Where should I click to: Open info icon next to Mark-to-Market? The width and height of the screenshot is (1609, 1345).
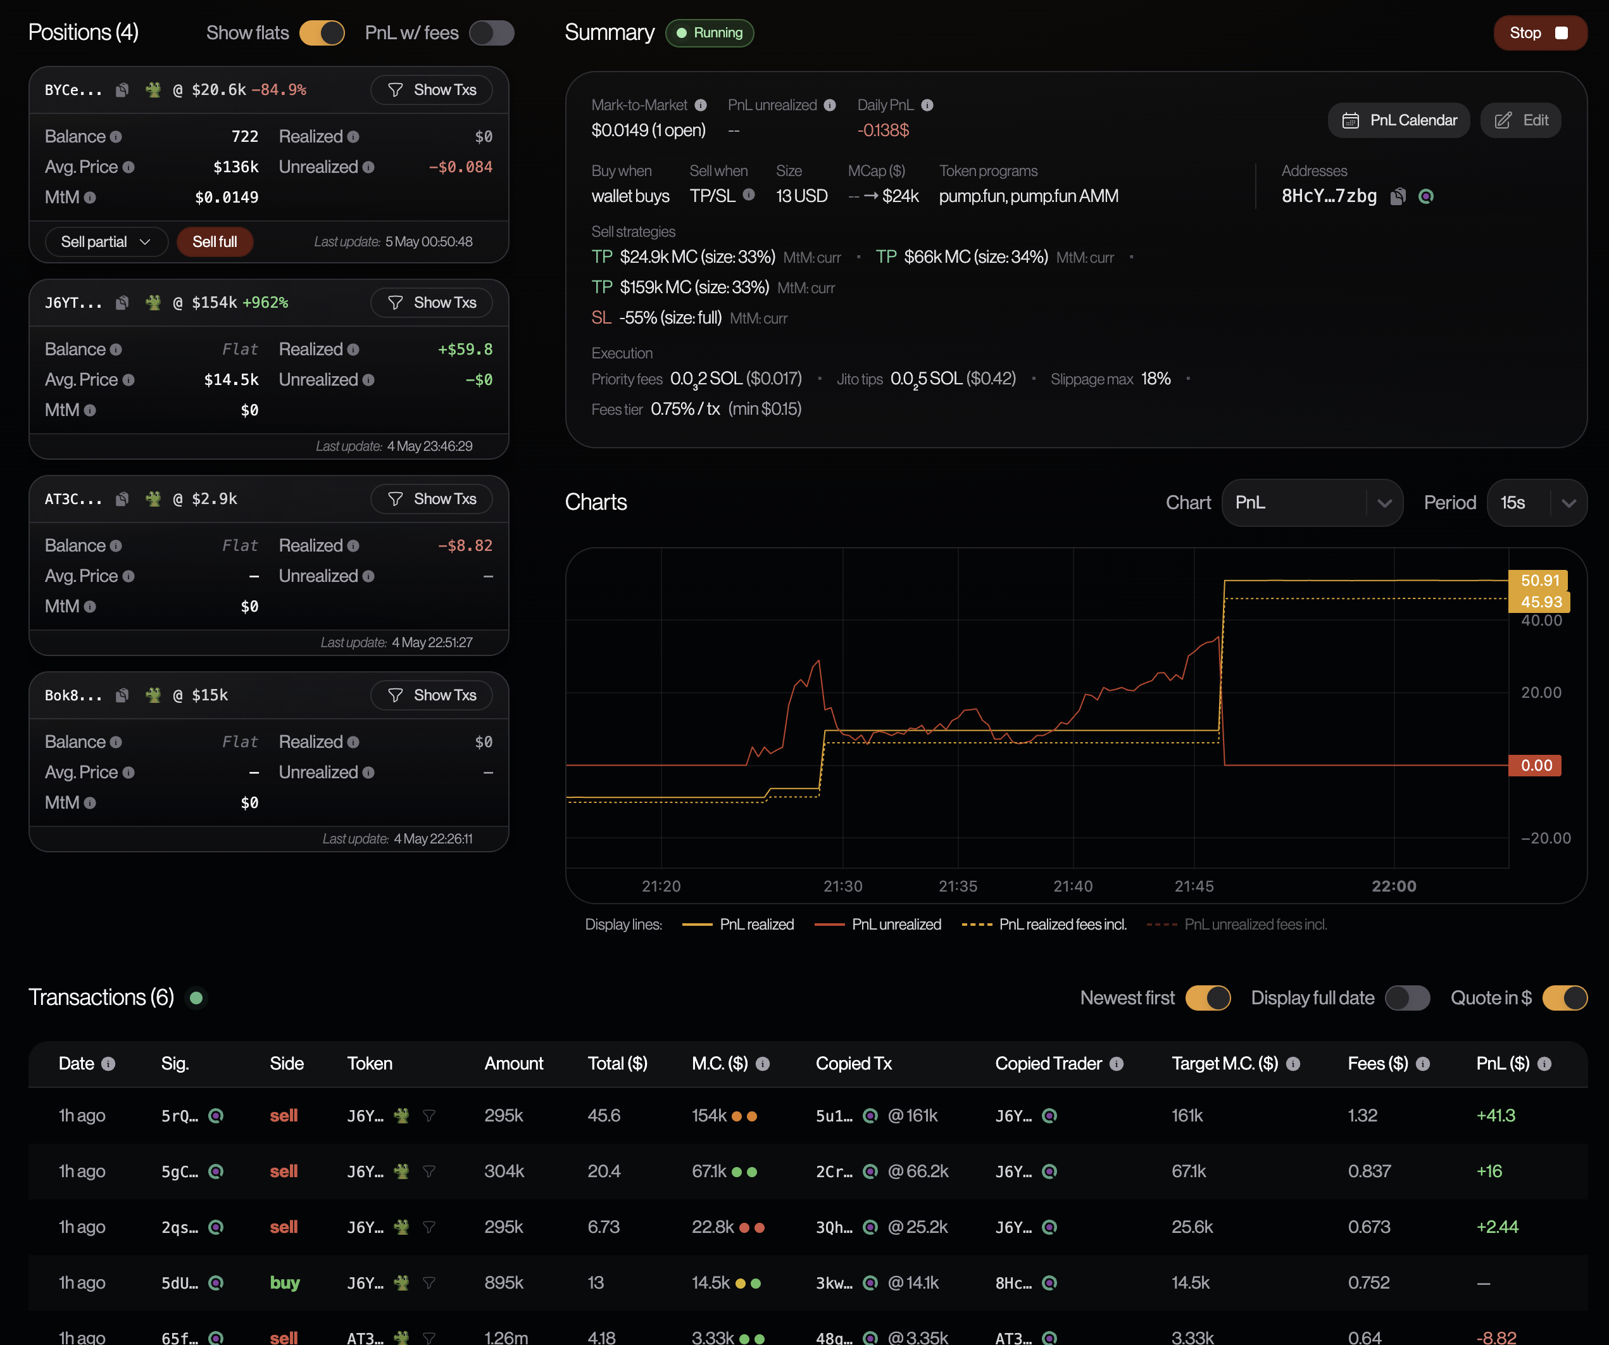pyautogui.click(x=700, y=105)
